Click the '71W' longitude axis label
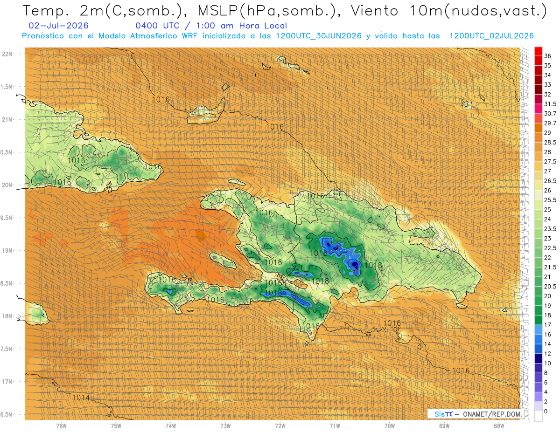 coord(335,426)
